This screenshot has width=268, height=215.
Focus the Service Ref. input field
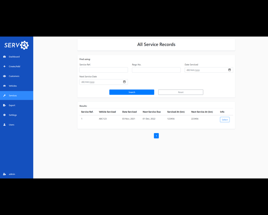[103, 70]
